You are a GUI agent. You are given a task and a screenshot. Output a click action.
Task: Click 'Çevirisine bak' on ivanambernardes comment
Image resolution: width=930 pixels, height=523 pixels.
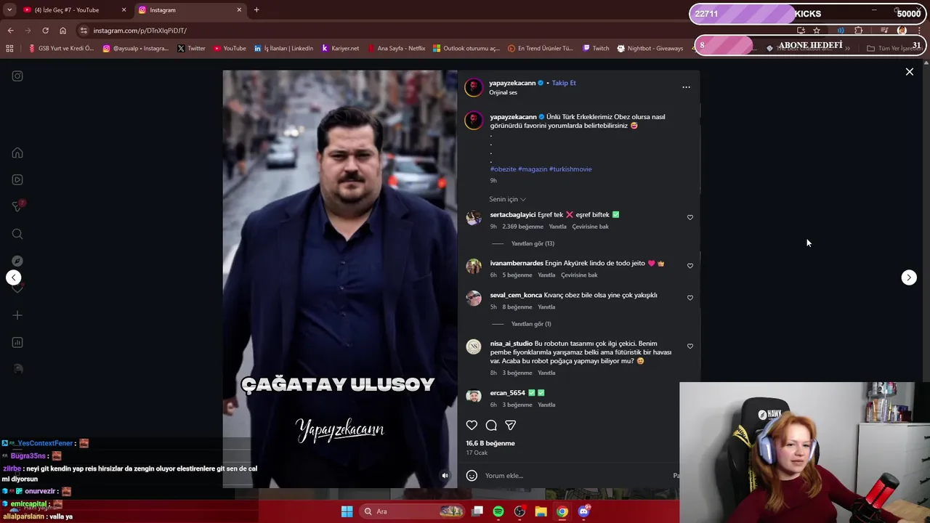coord(579,275)
